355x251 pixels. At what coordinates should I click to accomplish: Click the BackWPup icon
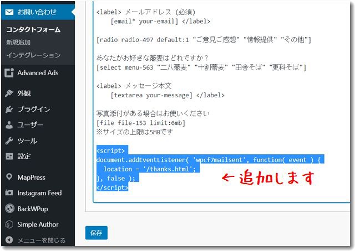(x=9, y=208)
